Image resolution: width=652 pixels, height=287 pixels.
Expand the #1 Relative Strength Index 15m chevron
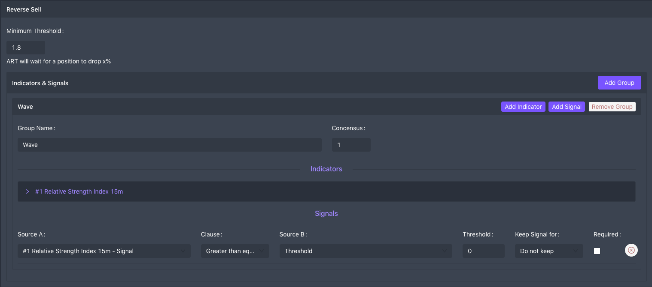pyautogui.click(x=27, y=191)
